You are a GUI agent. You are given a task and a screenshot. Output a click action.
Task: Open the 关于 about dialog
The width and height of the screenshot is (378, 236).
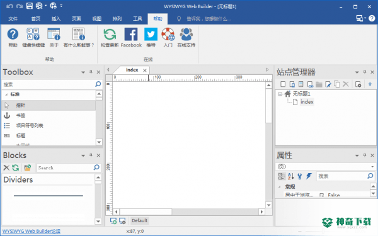(x=54, y=37)
